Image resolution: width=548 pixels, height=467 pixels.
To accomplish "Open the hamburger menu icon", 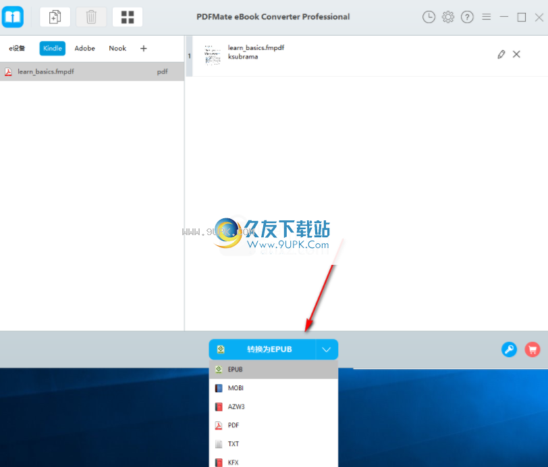I will (x=487, y=17).
